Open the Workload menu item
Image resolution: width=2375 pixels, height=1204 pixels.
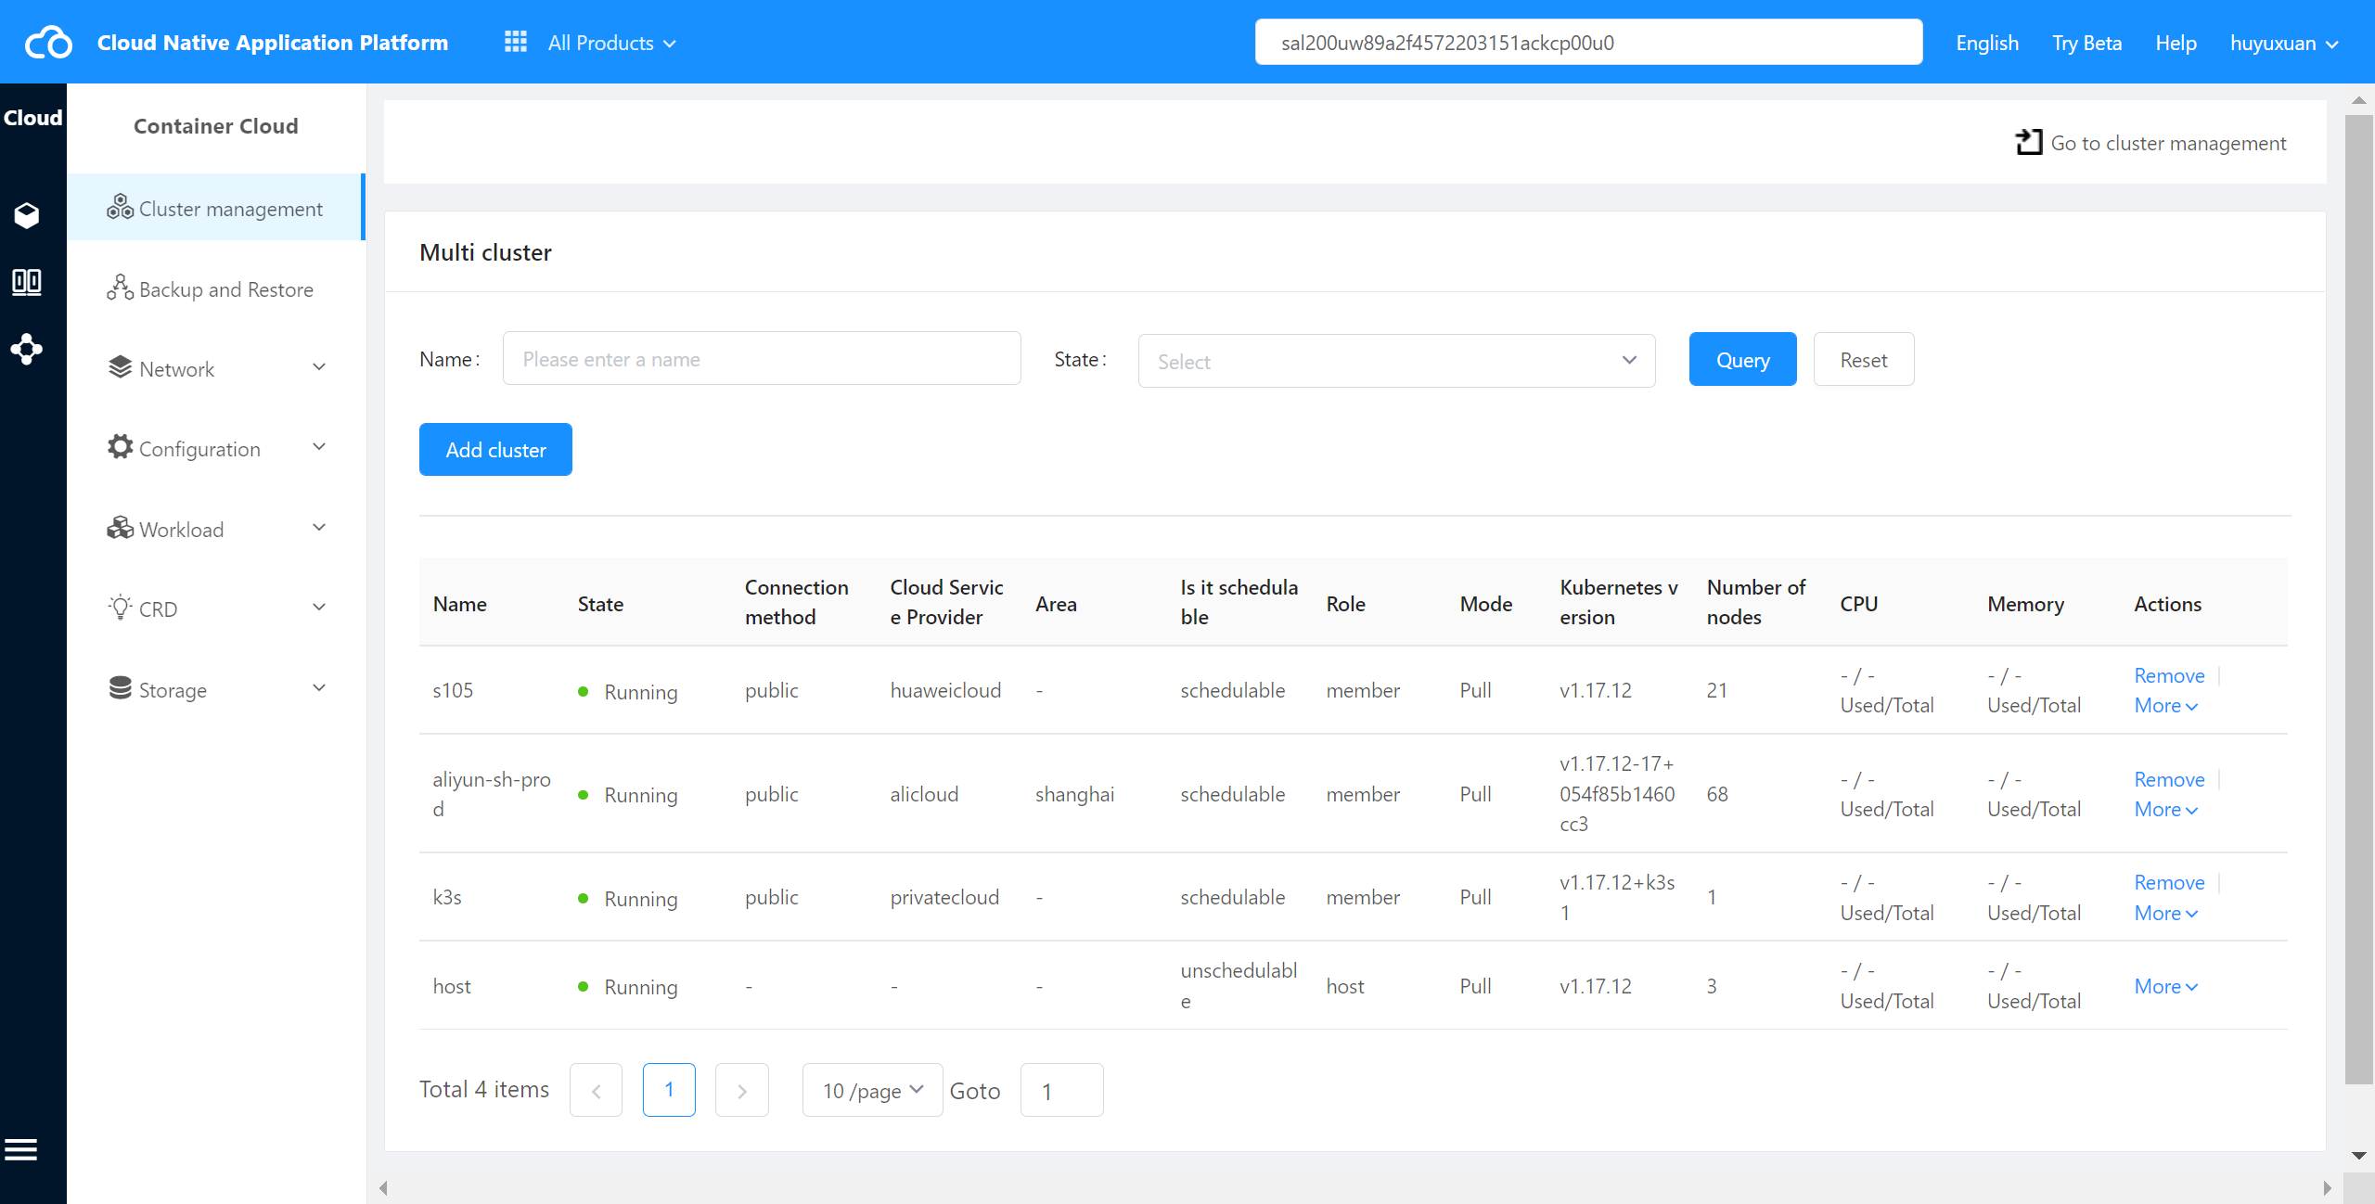coord(216,530)
